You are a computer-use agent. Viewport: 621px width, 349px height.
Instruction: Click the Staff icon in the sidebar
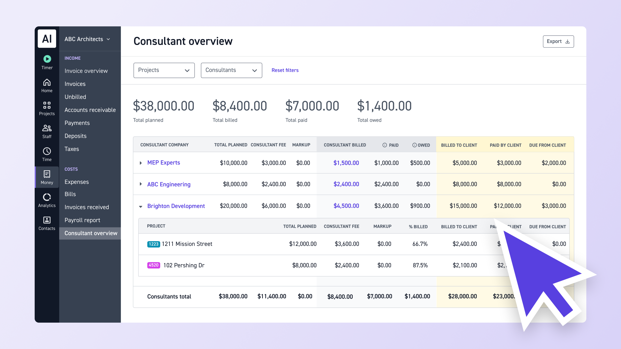47,128
